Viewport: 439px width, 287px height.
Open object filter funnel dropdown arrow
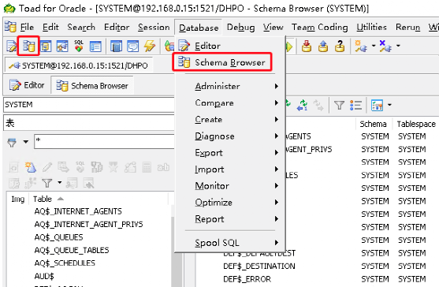(x=59, y=183)
